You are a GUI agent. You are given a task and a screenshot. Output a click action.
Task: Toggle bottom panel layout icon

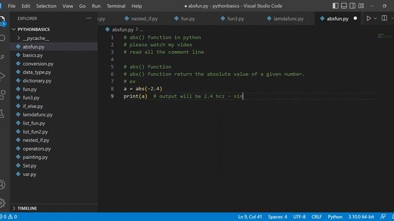[344, 6]
